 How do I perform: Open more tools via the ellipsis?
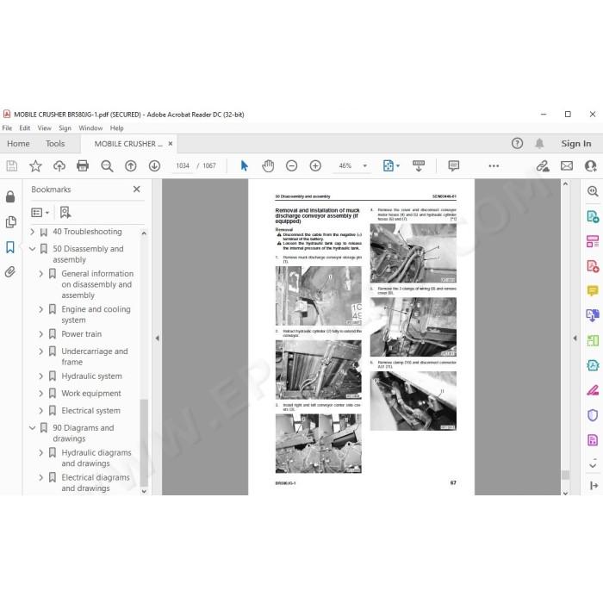pos(494,165)
